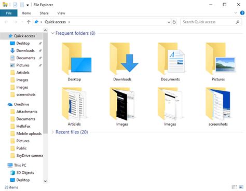Viewport: 246px width, 191px height.
Task: Expand the Recent files group
Action: click(52, 132)
